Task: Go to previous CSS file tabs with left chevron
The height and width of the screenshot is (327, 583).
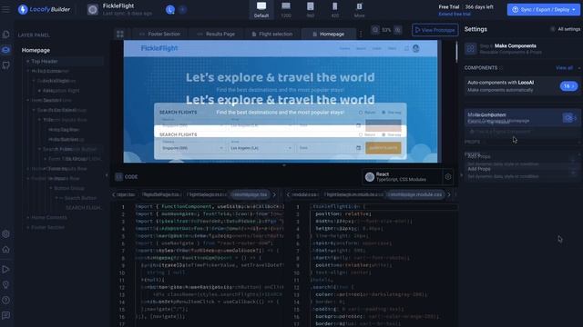Action: [288, 194]
